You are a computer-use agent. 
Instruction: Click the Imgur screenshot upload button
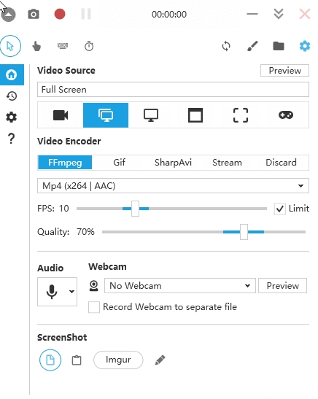[118, 360]
